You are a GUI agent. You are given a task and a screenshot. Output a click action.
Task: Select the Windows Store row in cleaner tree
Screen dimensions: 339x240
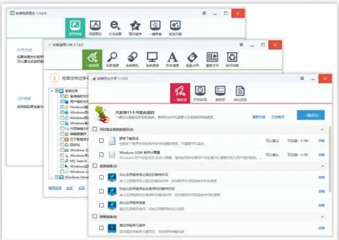[x=71, y=177]
